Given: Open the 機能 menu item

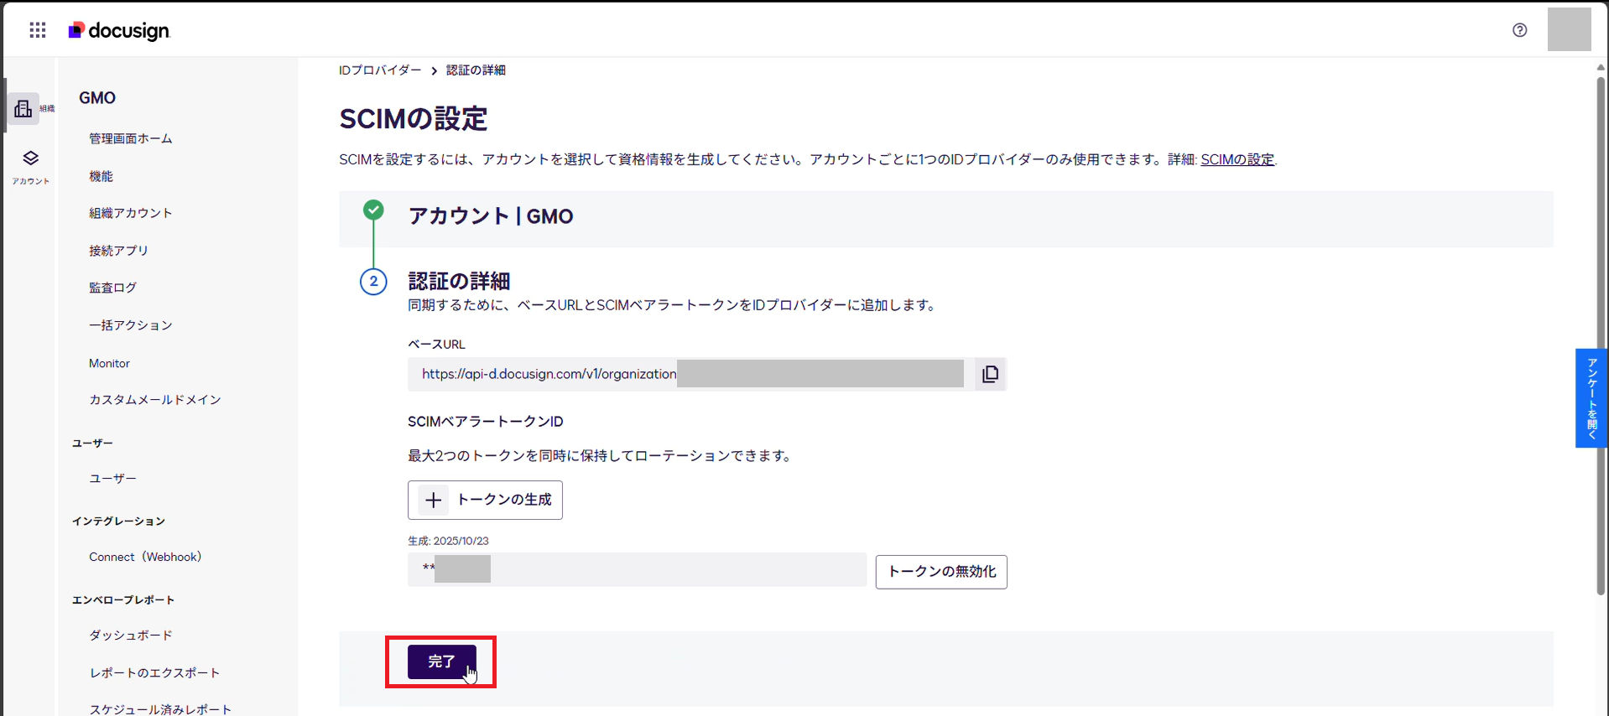Looking at the screenshot, I should click(x=101, y=176).
